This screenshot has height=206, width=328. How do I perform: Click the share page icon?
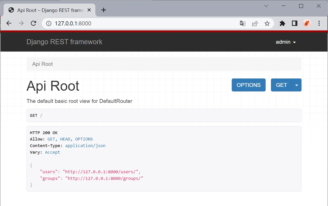click(255, 23)
